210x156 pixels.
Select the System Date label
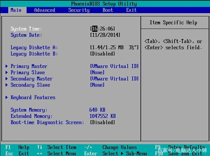(x=26, y=35)
